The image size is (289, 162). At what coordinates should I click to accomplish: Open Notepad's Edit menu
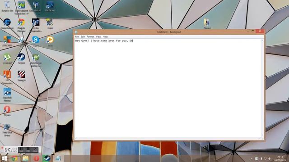(83, 37)
